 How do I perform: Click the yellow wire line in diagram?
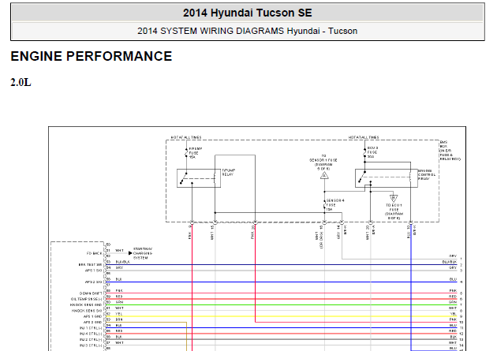pos(281,316)
